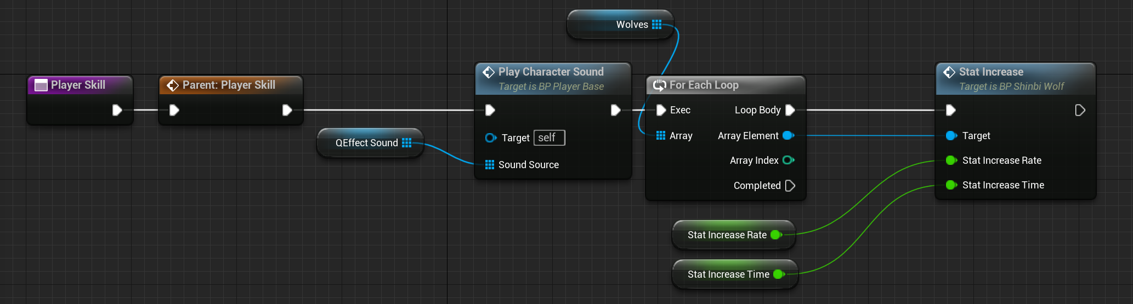Click the Stat Increase function icon
The width and height of the screenshot is (1133, 304).
point(949,72)
